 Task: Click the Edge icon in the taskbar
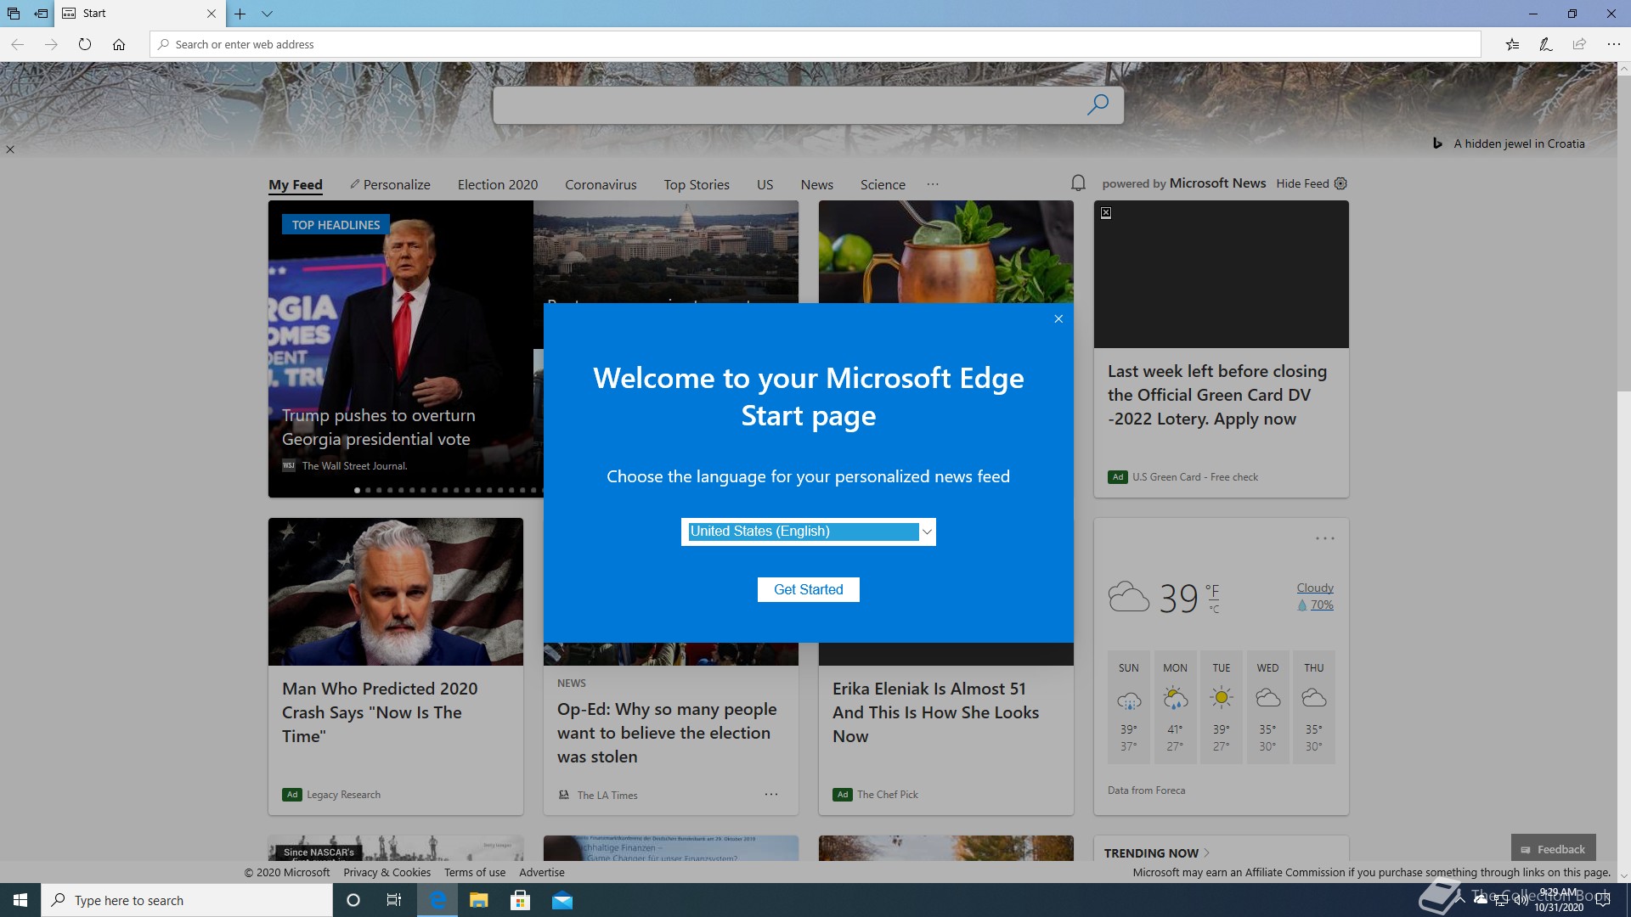tap(437, 900)
